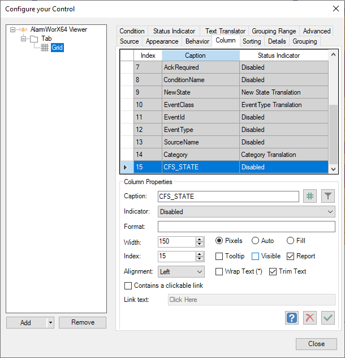Click the Remove button
The width and height of the screenshot is (345, 358).
(83, 322)
